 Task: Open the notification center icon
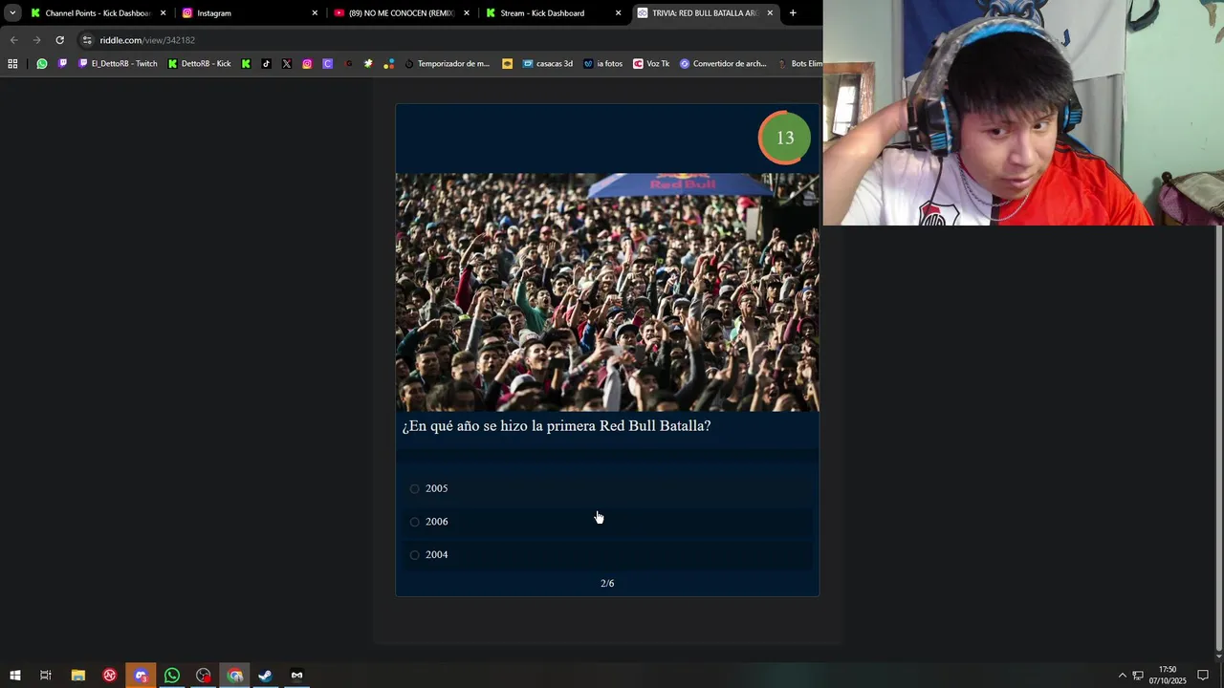click(x=1203, y=676)
